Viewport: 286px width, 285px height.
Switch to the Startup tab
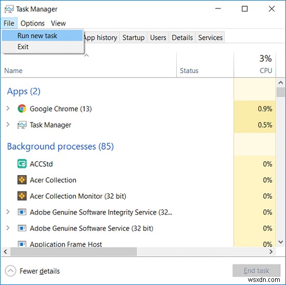tap(133, 38)
